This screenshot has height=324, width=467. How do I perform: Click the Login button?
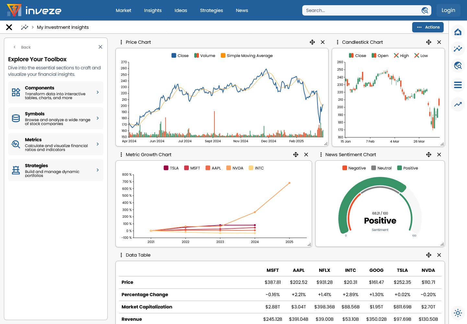point(448,10)
